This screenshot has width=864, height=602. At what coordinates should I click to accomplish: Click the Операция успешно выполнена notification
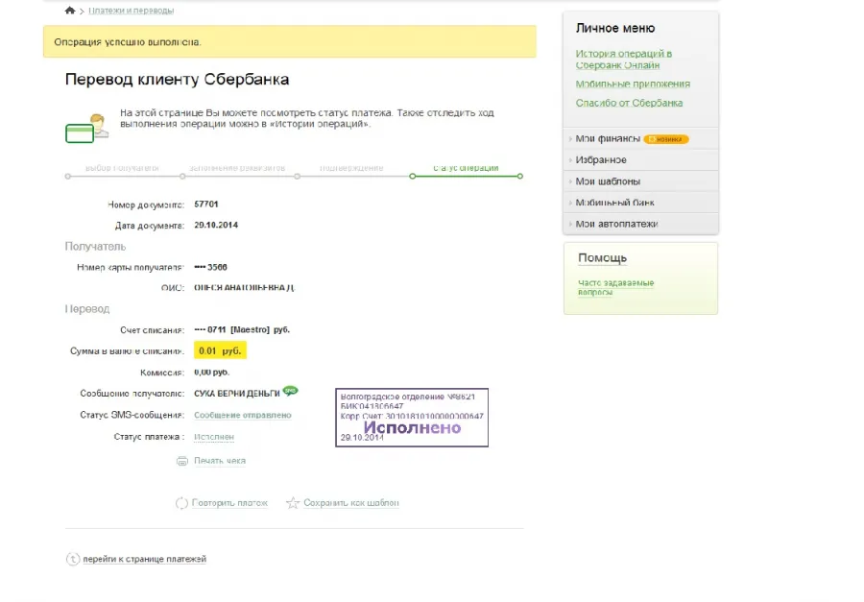click(x=290, y=41)
